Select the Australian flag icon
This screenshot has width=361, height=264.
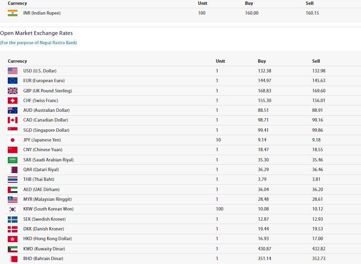[13, 110]
